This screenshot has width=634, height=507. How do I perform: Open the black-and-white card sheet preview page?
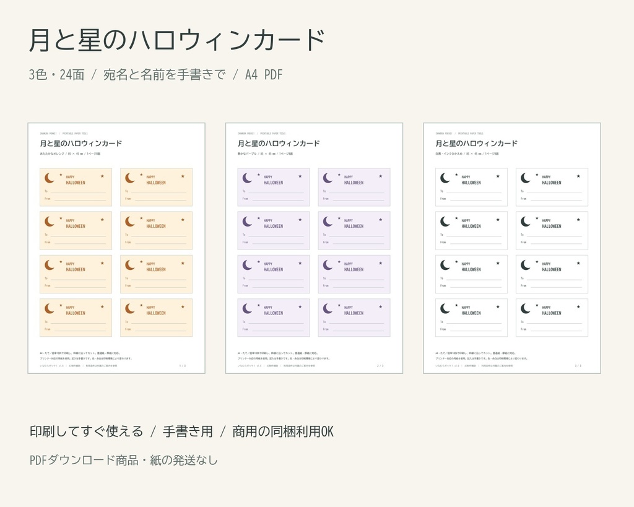pos(512,248)
